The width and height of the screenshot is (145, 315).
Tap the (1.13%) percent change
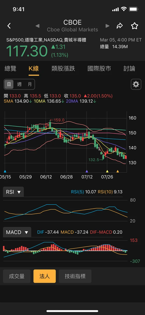60,55
